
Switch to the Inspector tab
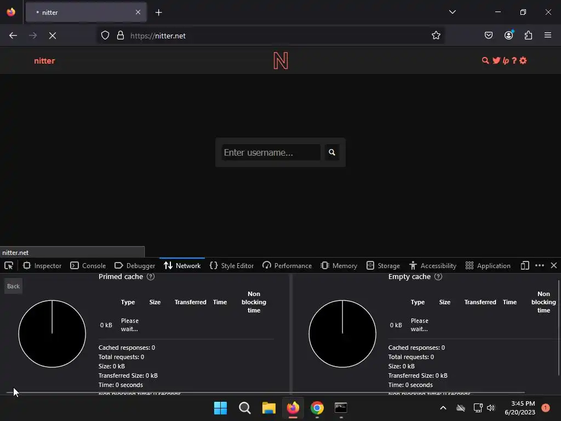click(42, 266)
